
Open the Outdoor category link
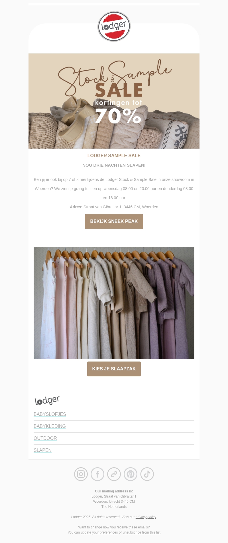point(45,438)
